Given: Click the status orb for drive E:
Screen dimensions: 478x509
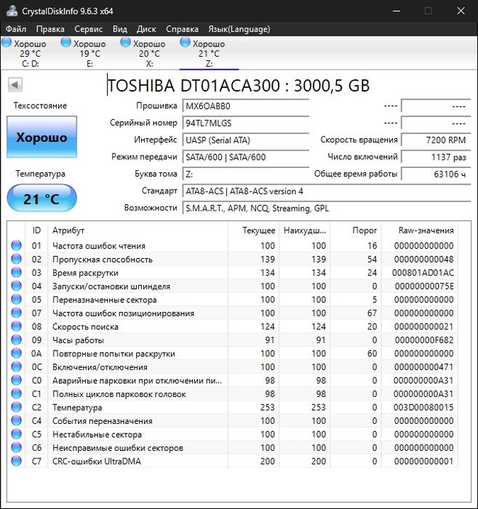Looking at the screenshot, I should pyautogui.click(x=66, y=42).
